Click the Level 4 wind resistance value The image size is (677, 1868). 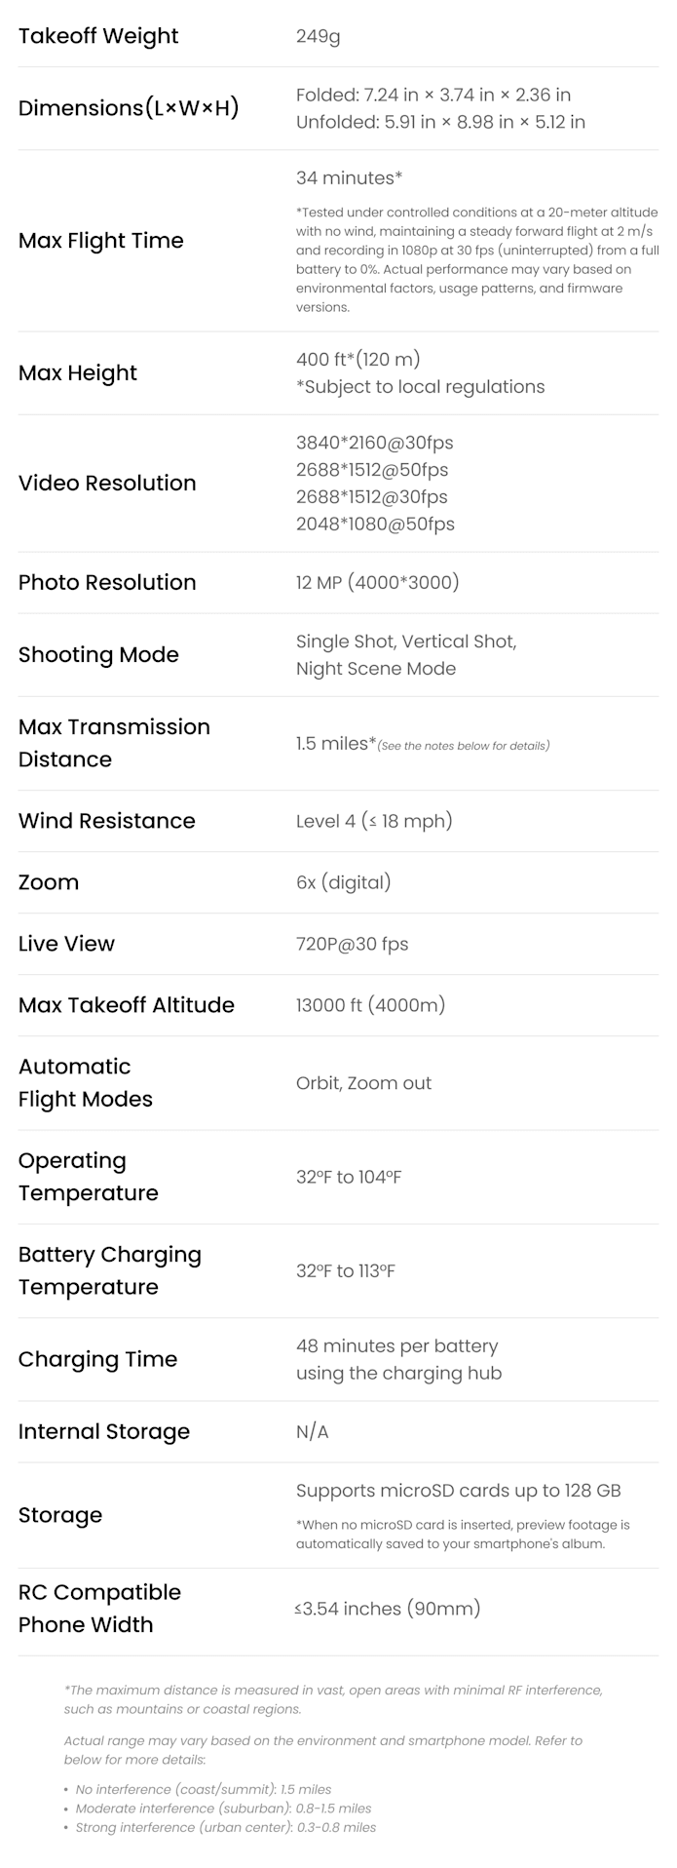pos(374,821)
